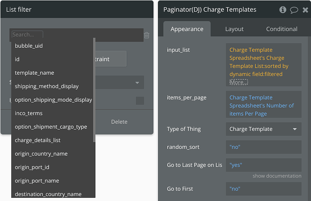Image resolution: width=311 pixels, height=201 pixels.
Task: Open the Type of Thing dropdown
Action: click(x=264, y=129)
